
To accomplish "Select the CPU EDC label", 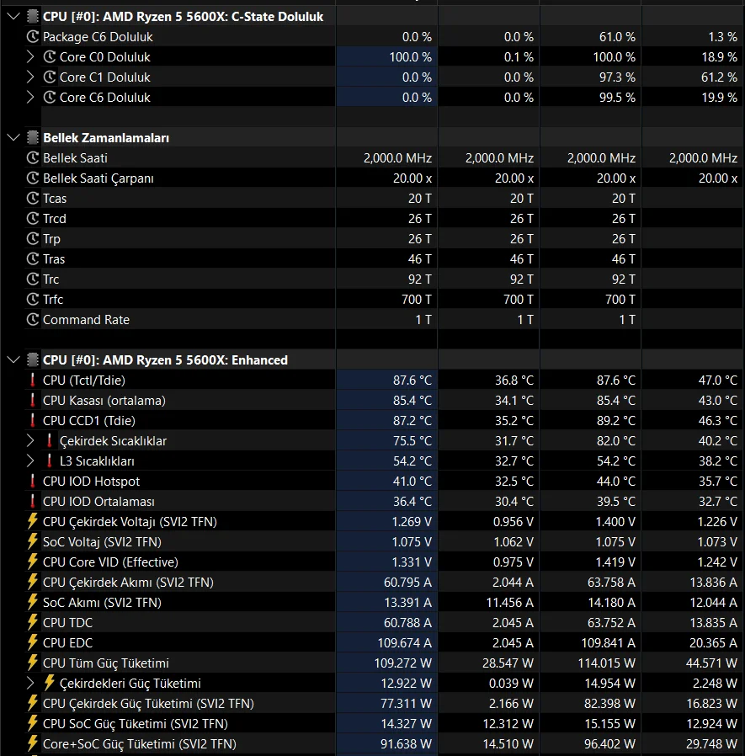I will [x=67, y=642].
